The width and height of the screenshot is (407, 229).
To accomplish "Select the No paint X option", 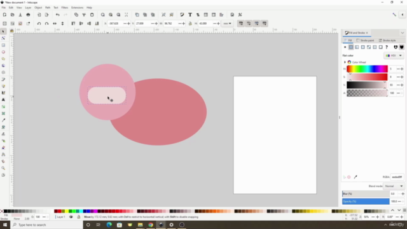I will click(345, 47).
